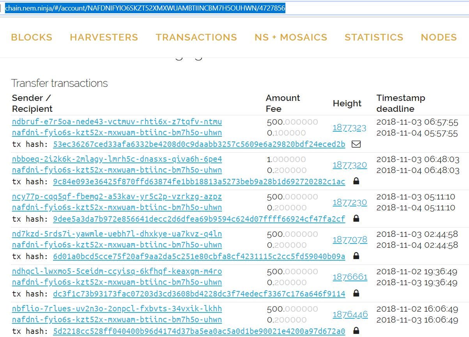The height and width of the screenshot is (337, 469).
Task: Click envelope message icon beside hash 53ec36267
Action: tap(356, 145)
